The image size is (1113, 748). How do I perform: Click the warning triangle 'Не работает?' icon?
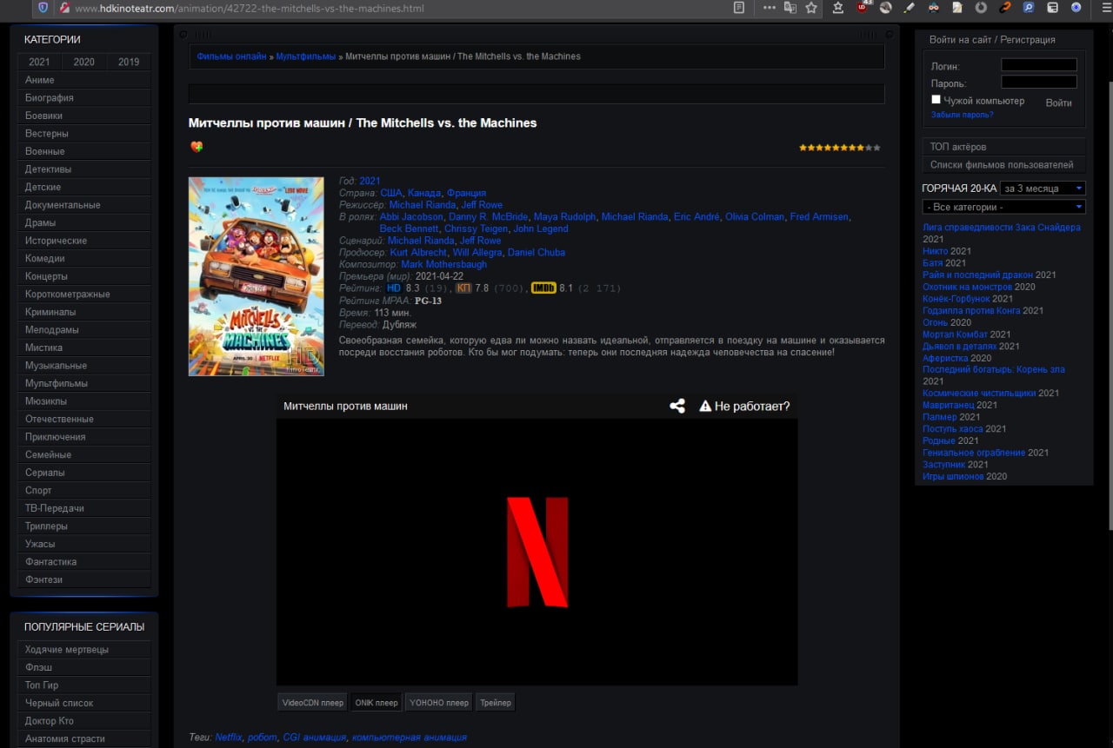(x=705, y=406)
